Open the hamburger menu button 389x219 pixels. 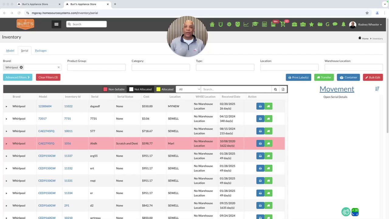(x=56, y=24)
